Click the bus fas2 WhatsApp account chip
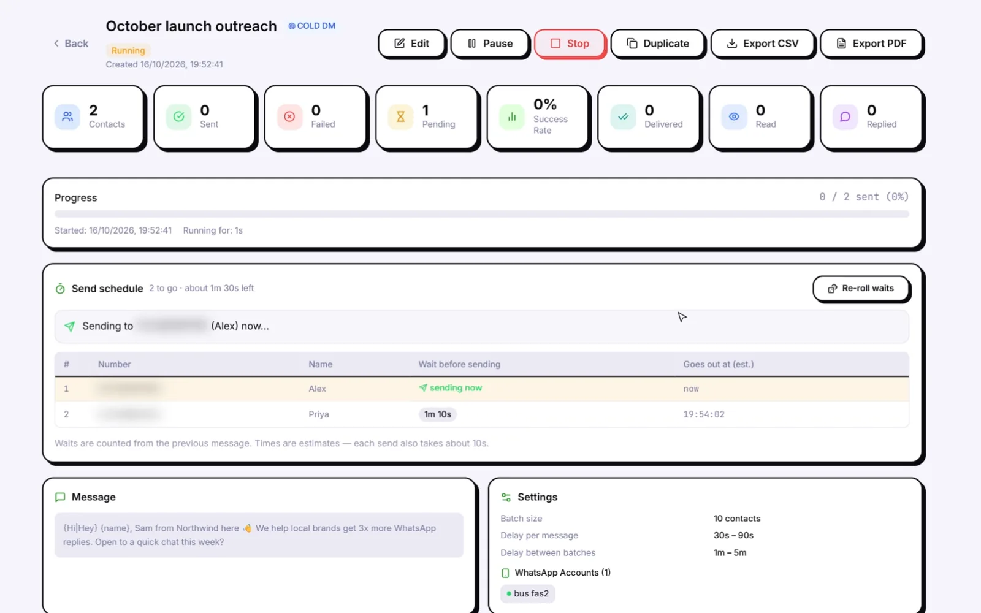Screen dimensions: 981x613 (x=528, y=593)
